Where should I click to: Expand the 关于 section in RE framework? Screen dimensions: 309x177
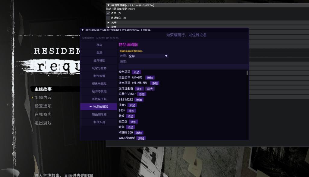109,23
